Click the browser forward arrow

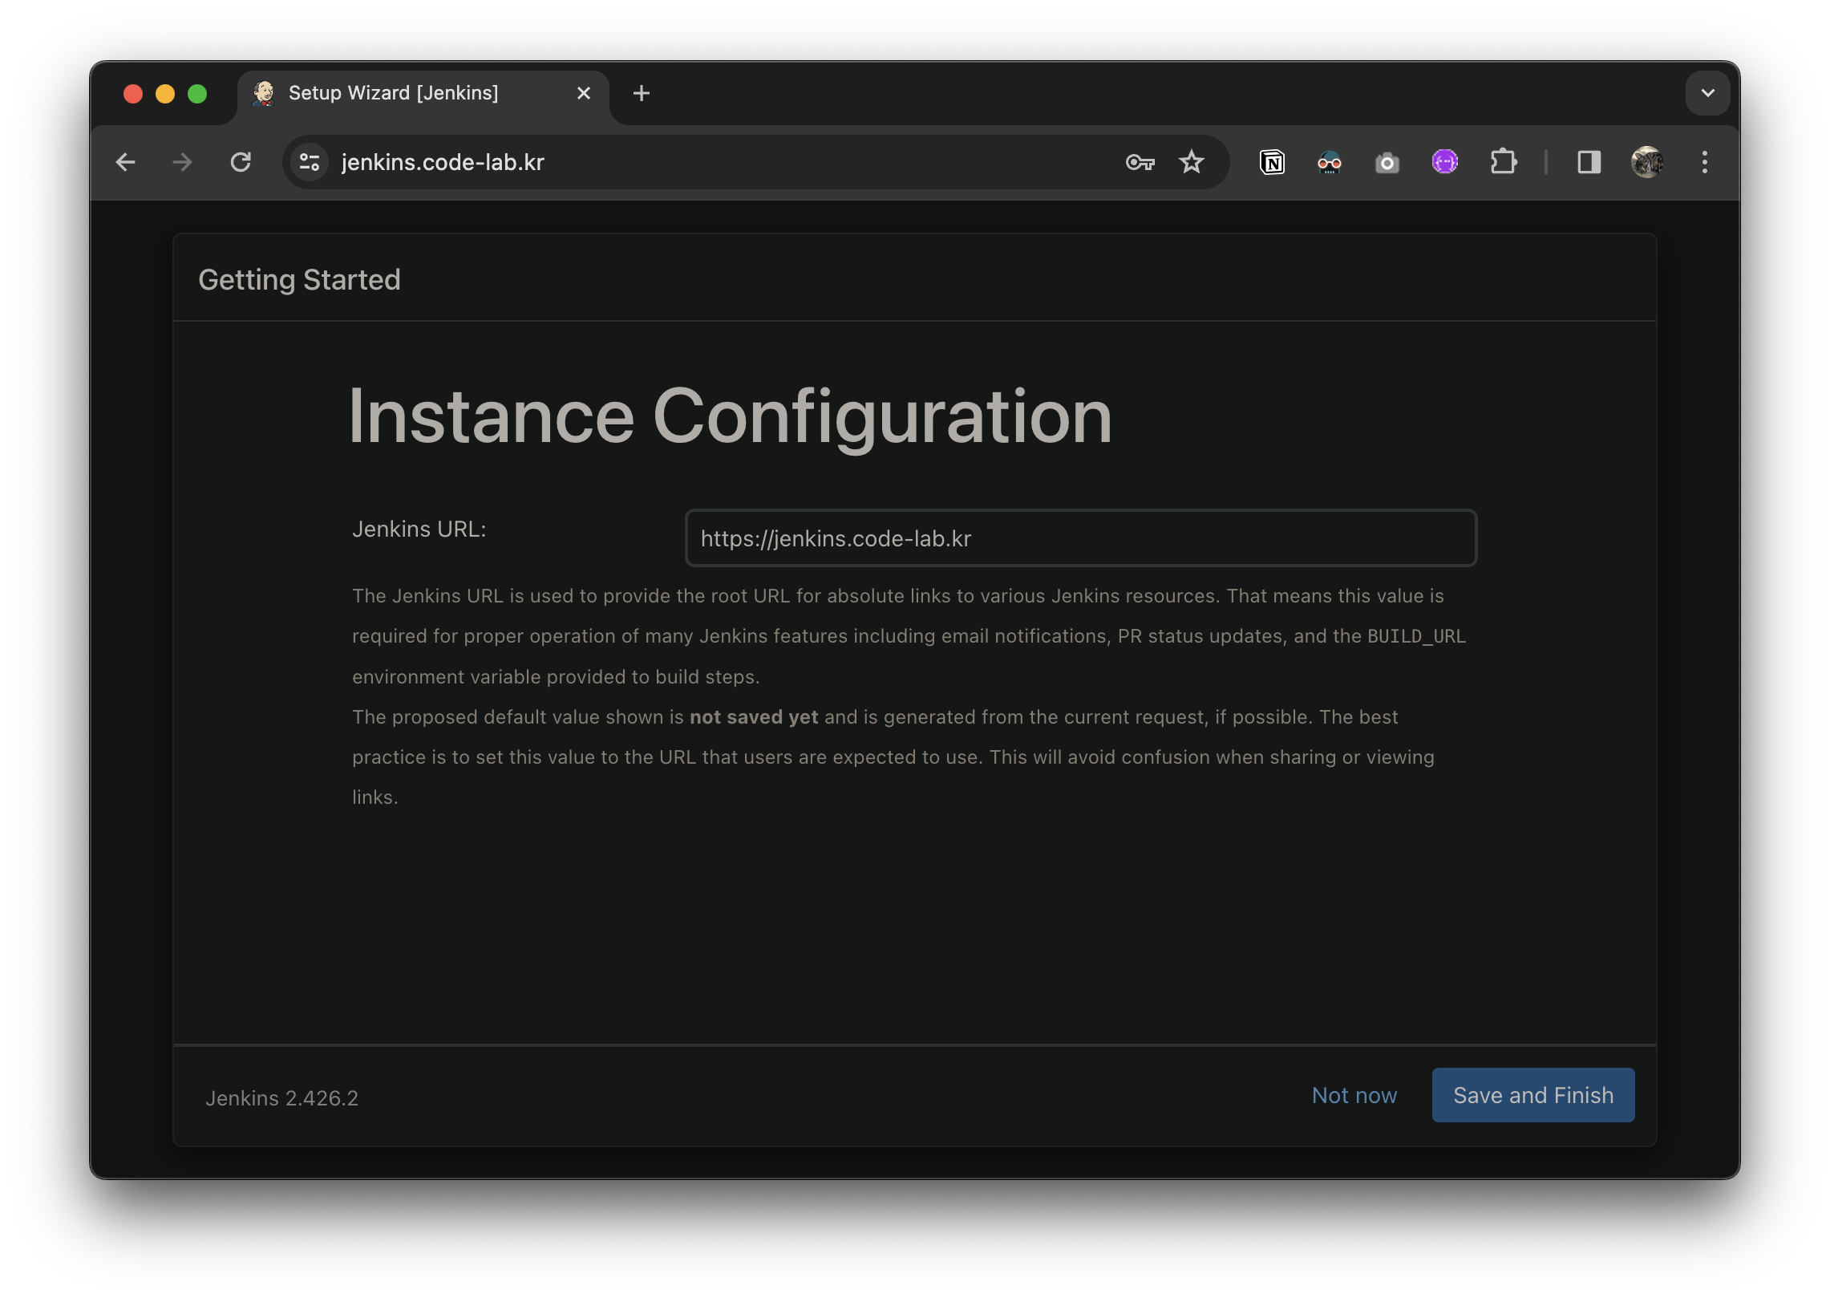point(183,163)
